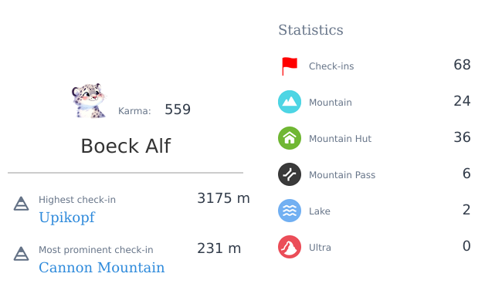Click the peak icon beside Most prominent check-in

tap(21, 254)
